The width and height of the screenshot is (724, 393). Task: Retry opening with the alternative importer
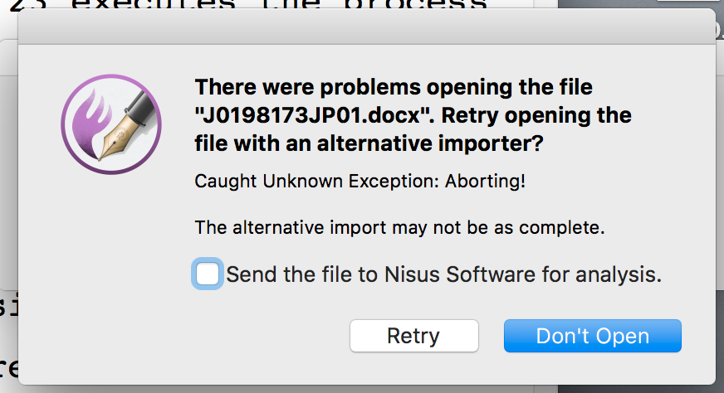tap(414, 336)
